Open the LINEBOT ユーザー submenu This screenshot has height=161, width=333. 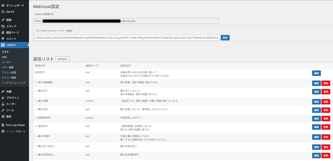7,62
